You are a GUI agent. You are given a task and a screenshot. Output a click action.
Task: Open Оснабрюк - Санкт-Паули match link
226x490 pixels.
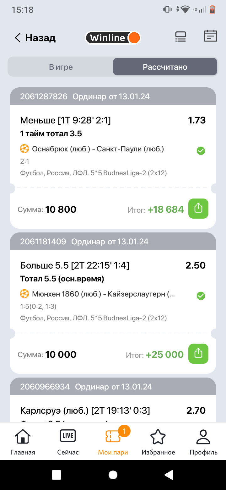[98, 149]
